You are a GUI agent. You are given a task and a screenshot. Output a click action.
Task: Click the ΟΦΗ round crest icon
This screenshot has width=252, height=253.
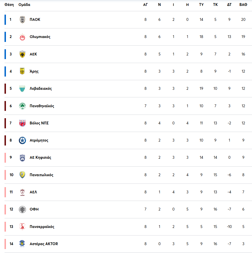click(22, 209)
